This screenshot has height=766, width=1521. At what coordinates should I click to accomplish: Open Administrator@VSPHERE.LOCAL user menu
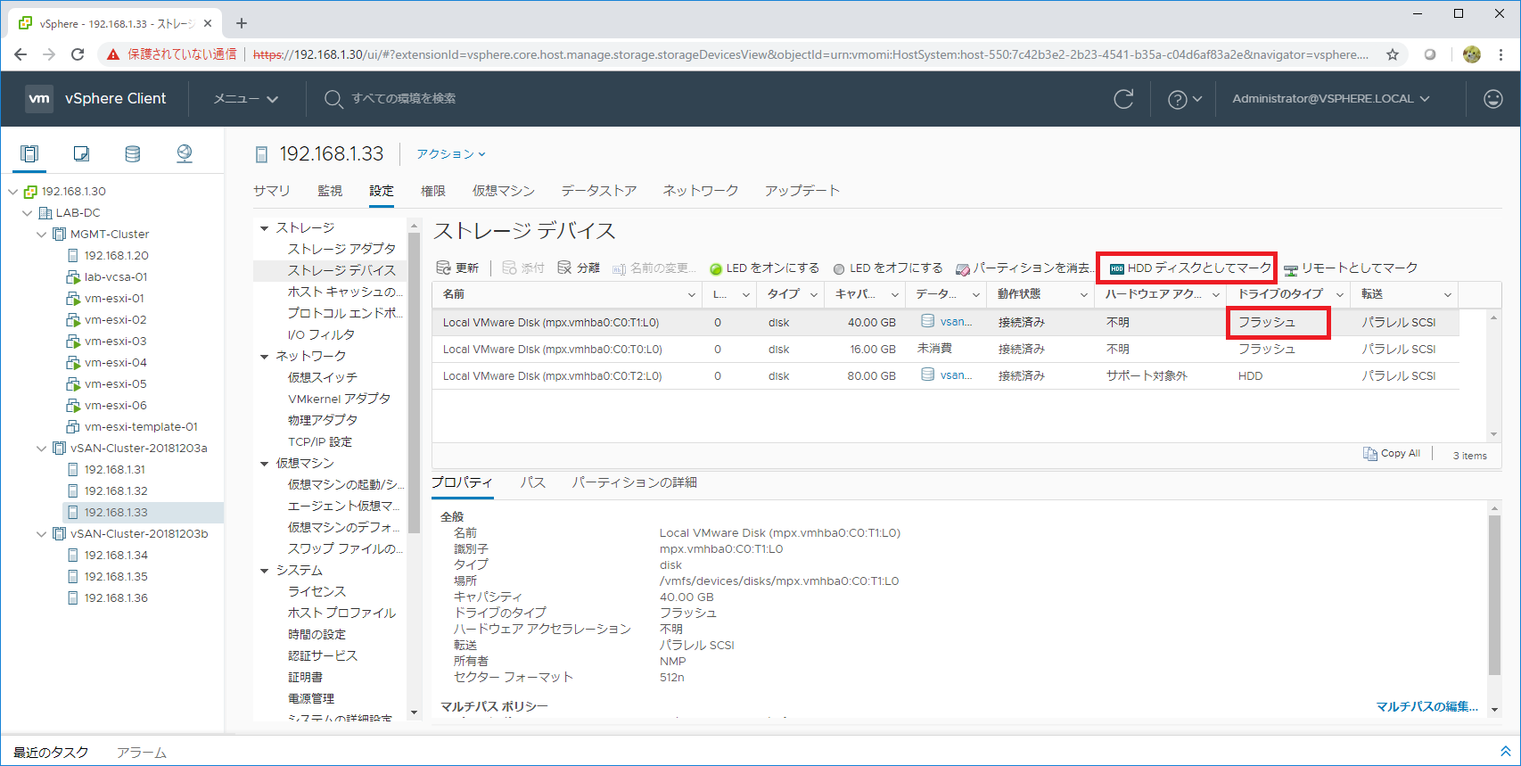[x=1331, y=99]
